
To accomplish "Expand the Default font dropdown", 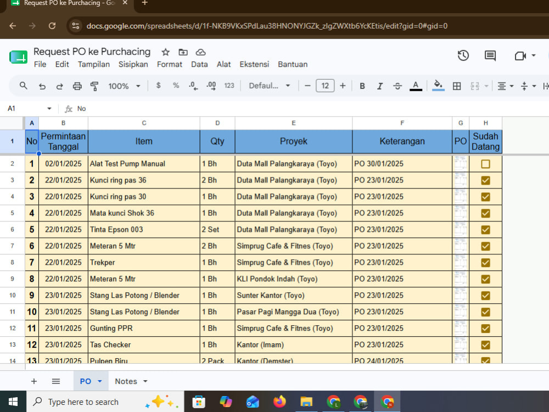I will [x=269, y=86].
